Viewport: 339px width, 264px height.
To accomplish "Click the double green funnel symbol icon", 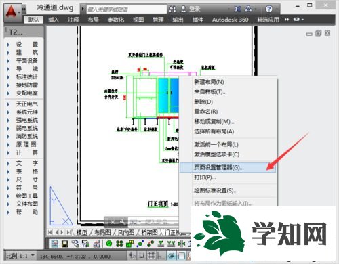I will 171,244.
